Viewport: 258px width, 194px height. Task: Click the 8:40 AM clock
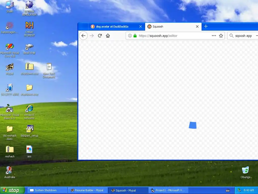[249, 190]
